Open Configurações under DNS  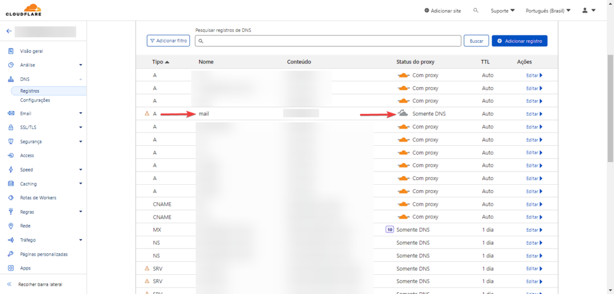[x=35, y=100]
